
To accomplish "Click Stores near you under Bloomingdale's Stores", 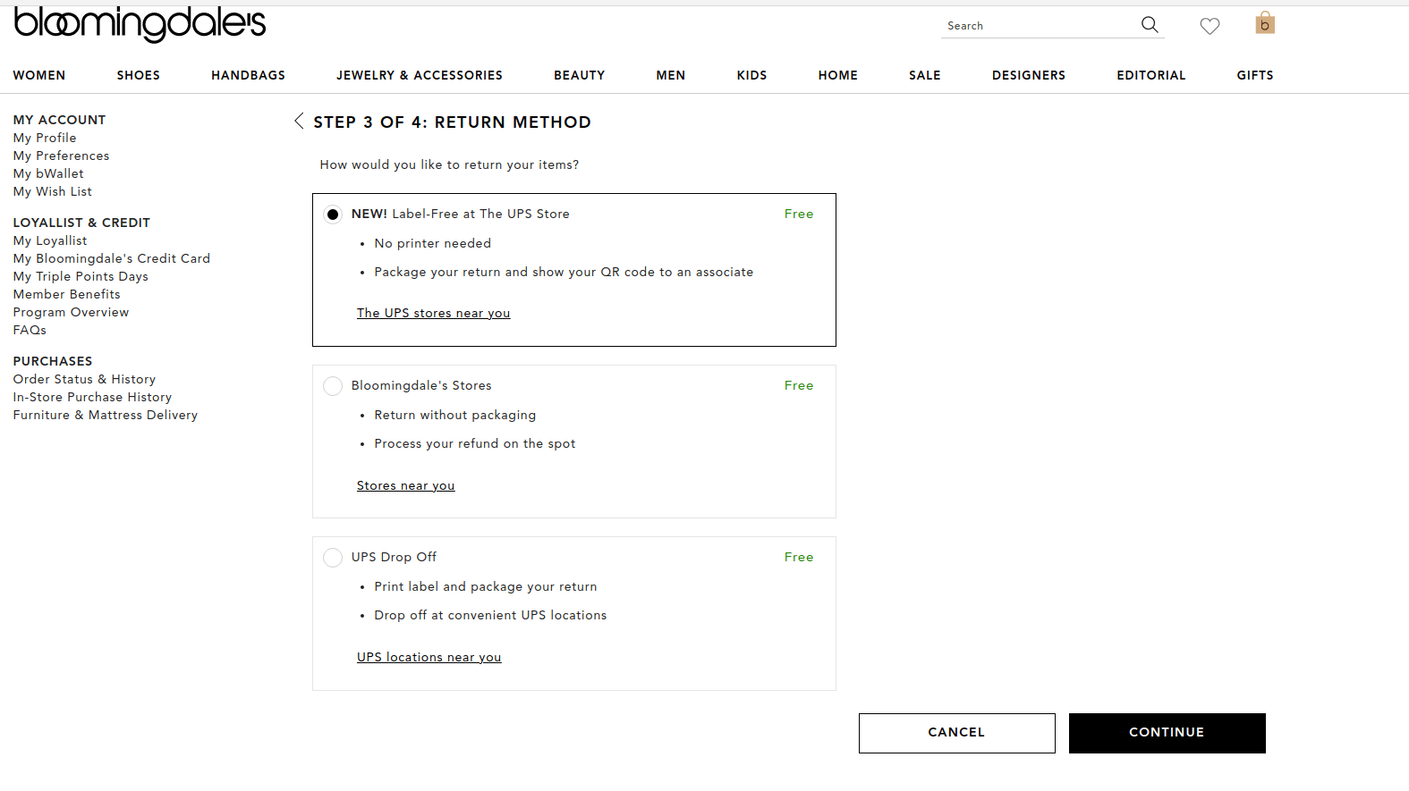I will click(405, 484).
